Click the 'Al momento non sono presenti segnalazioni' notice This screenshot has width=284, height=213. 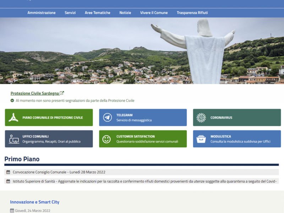tap(75, 100)
